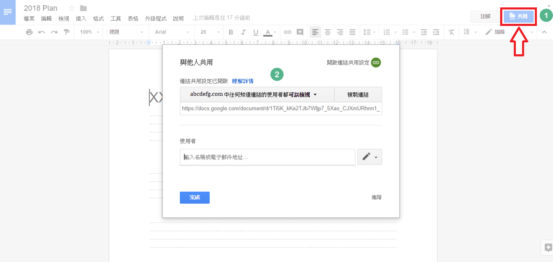Open the Arial font dropdown
The image size is (553, 262).
point(172,32)
